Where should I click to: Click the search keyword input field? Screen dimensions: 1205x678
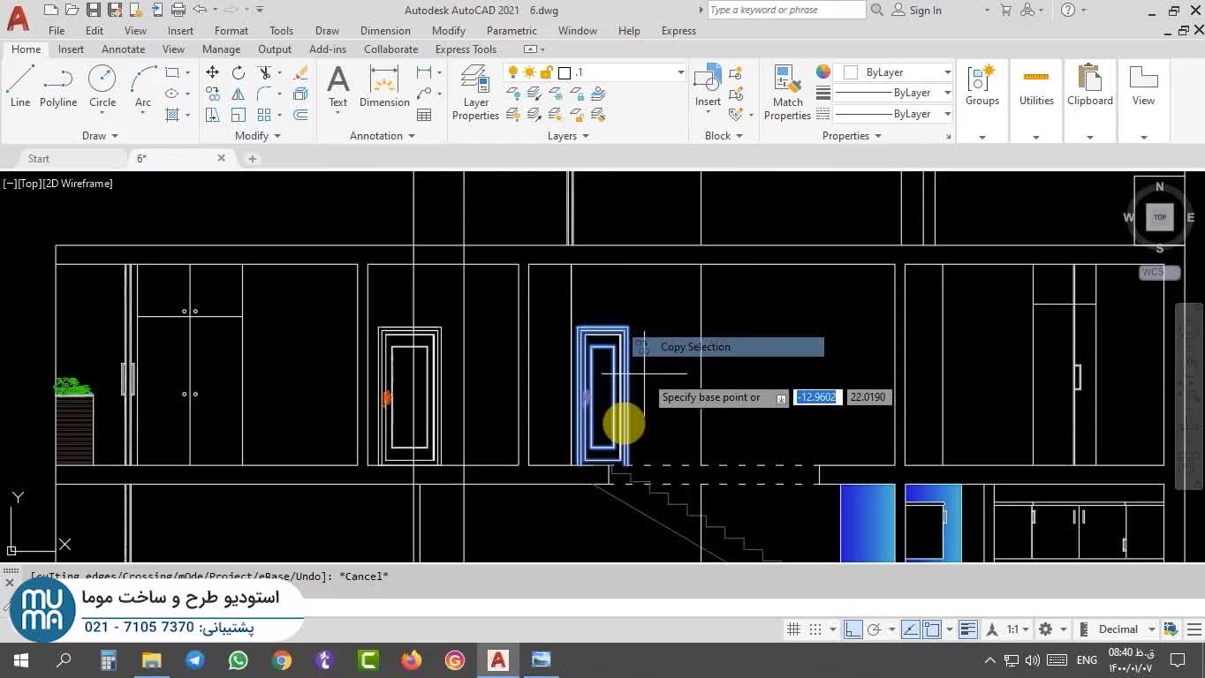coord(786,11)
